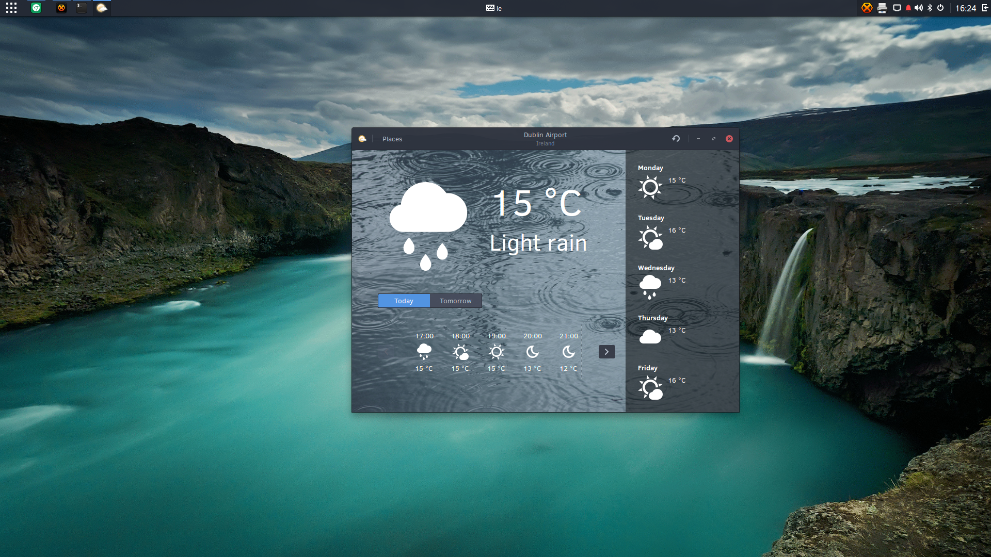Switch to the Tomorrow tab
Viewport: 991px width, 557px height.
click(456, 301)
